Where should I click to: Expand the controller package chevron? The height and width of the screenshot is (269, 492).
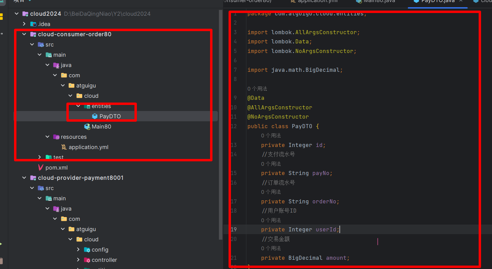(78, 260)
